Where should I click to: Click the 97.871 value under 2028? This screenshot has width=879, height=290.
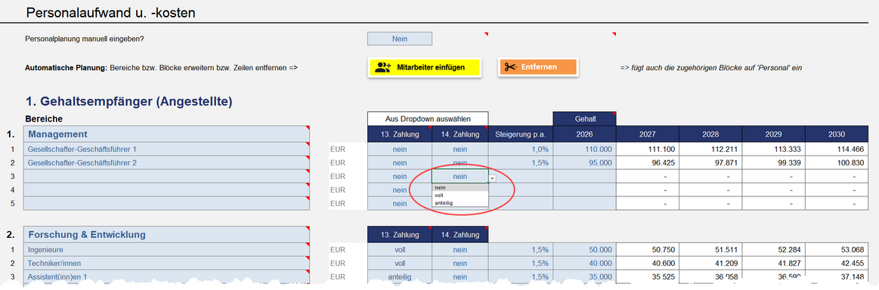coord(710,163)
